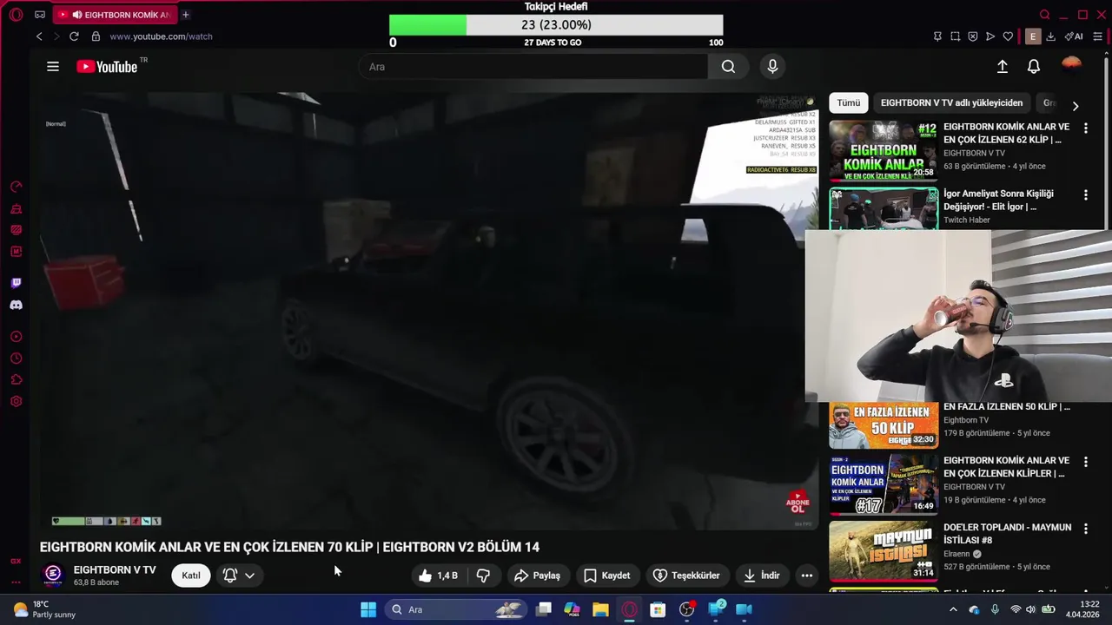This screenshot has width=1112, height=625.
Task: Open recommended video #12 EIGHTBORN KOMİK ANLAR thumbnail
Action: point(884,150)
